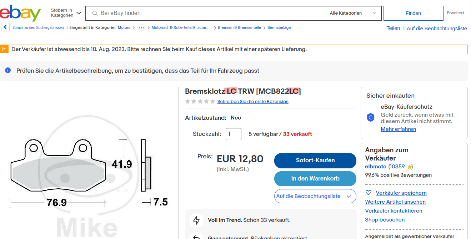The width and height of the screenshot is (471, 239).
Task: Click the orange seller-away flag icon
Action: click(x=4, y=49)
